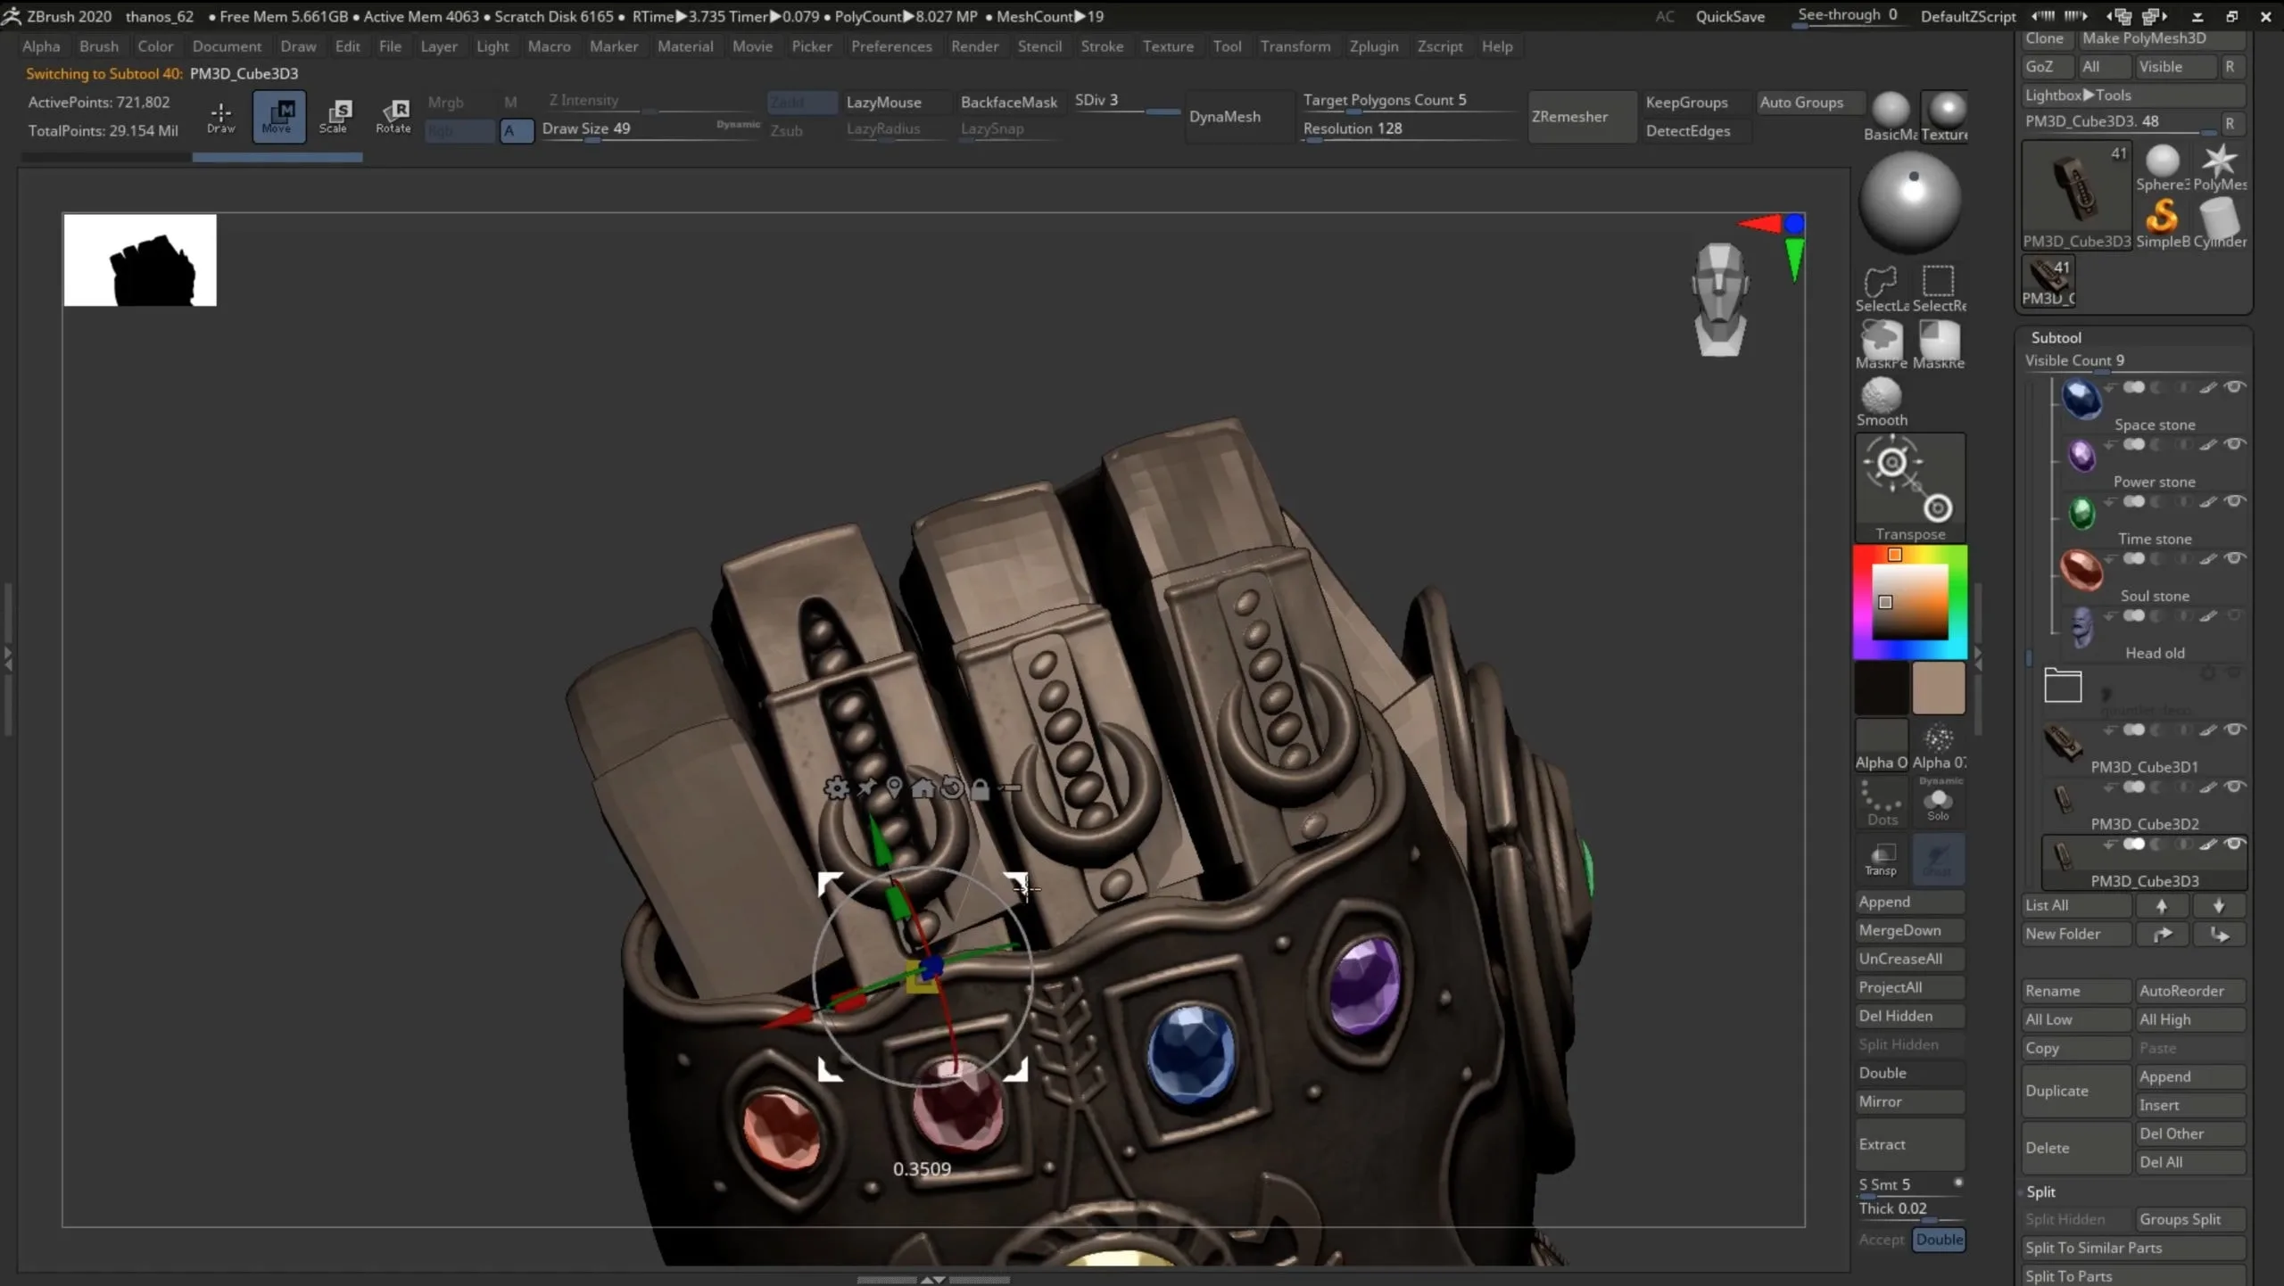
Task: Toggle the Double option beside Accept
Action: pos(1939,1239)
